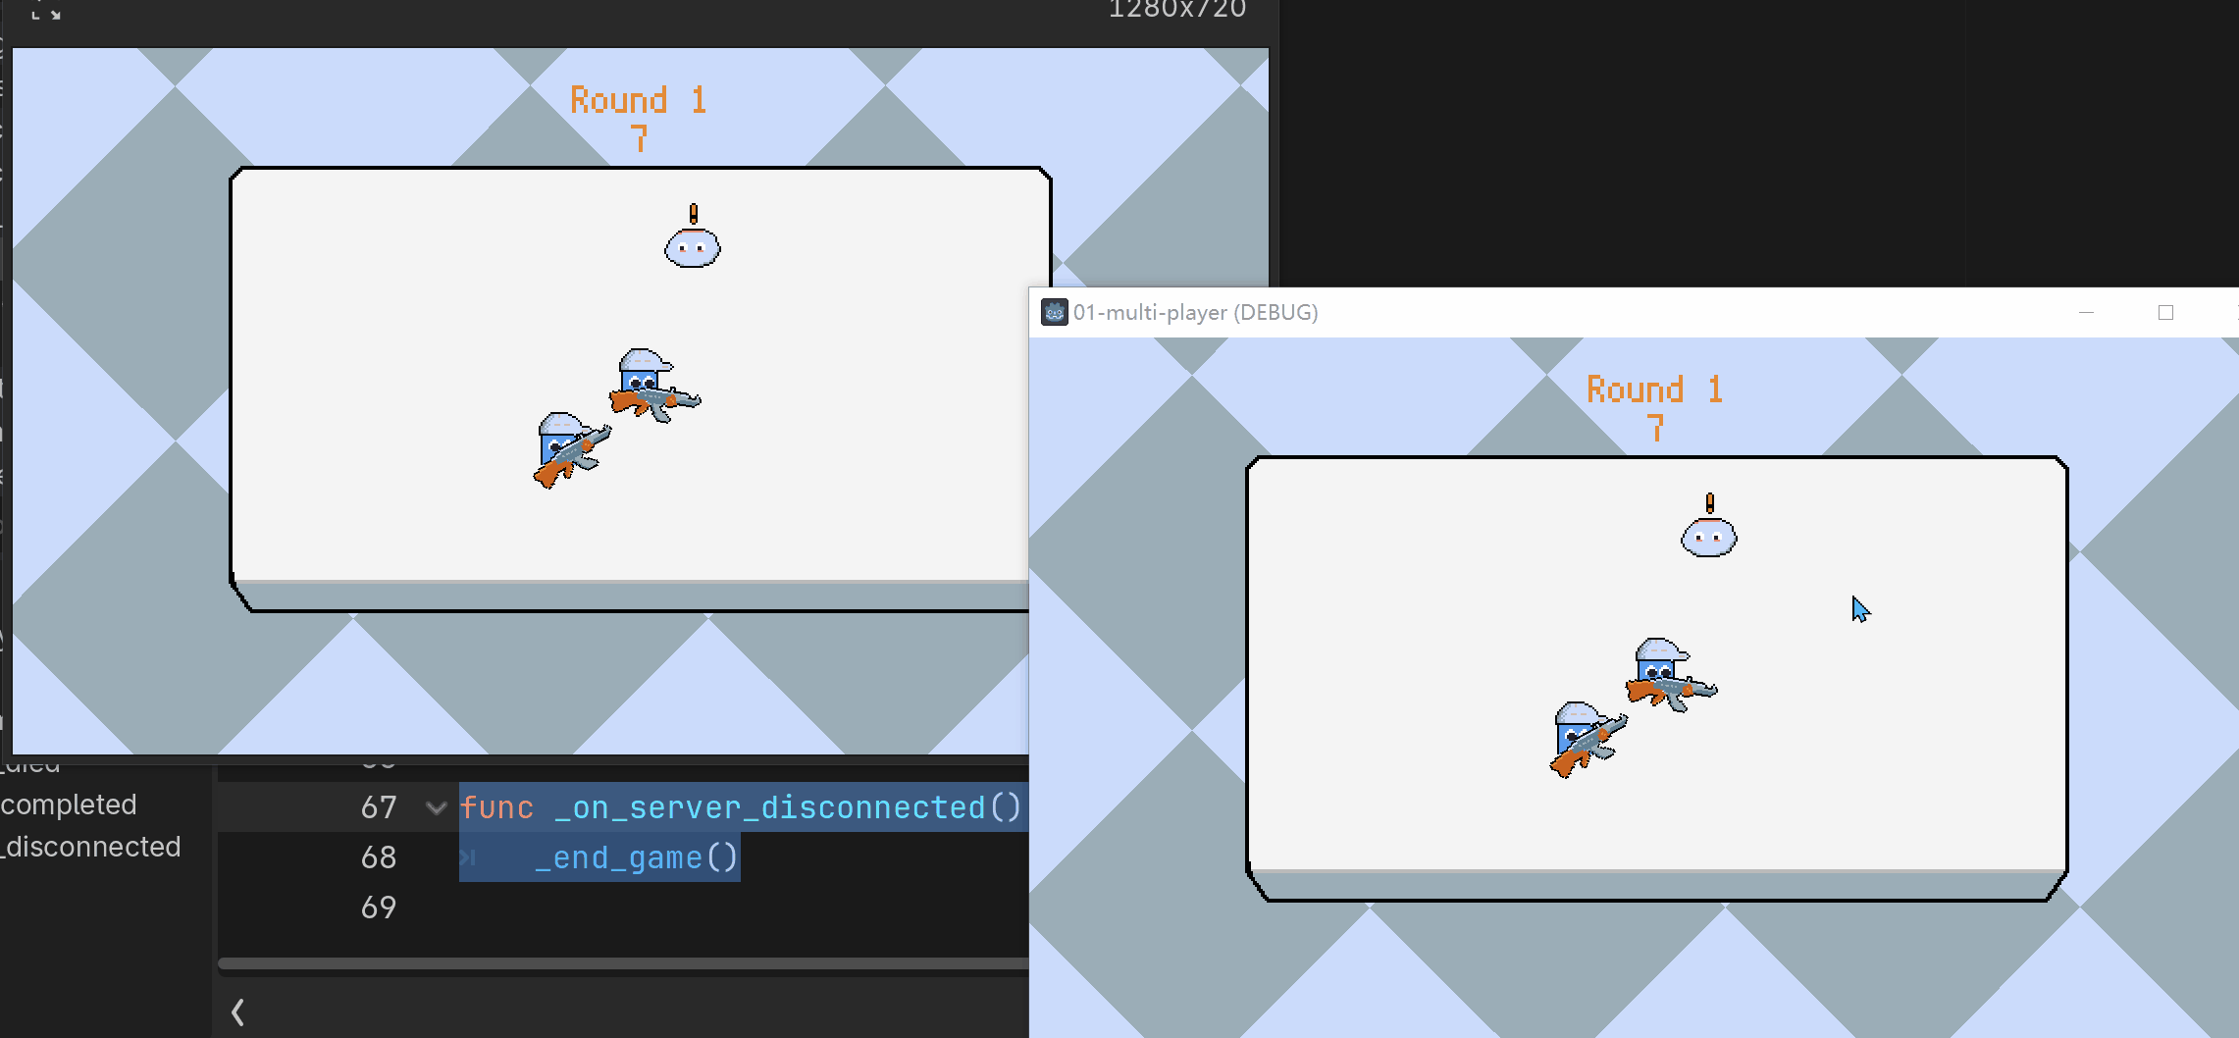
Task: Click line number 67 to set a breakpoint
Action: click(378, 806)
